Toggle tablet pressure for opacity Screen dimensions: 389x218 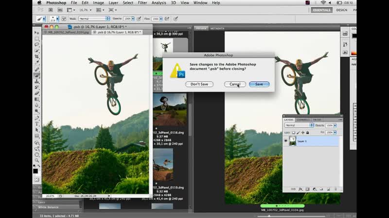click(x=139, y=19)
